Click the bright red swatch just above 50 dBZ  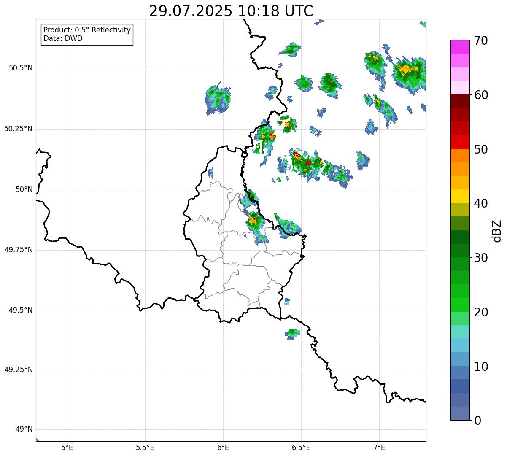click(460, 142)
